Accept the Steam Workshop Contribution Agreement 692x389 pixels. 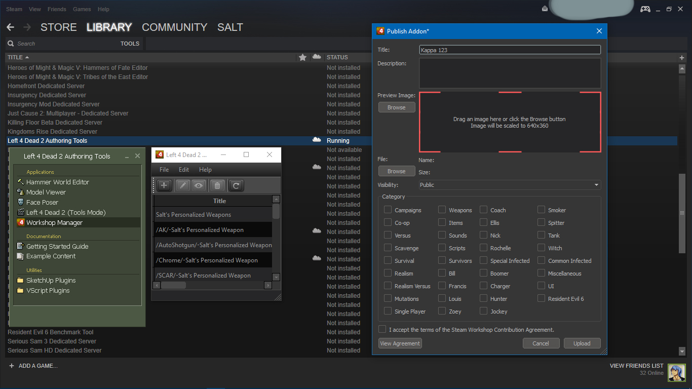[382, 329]
